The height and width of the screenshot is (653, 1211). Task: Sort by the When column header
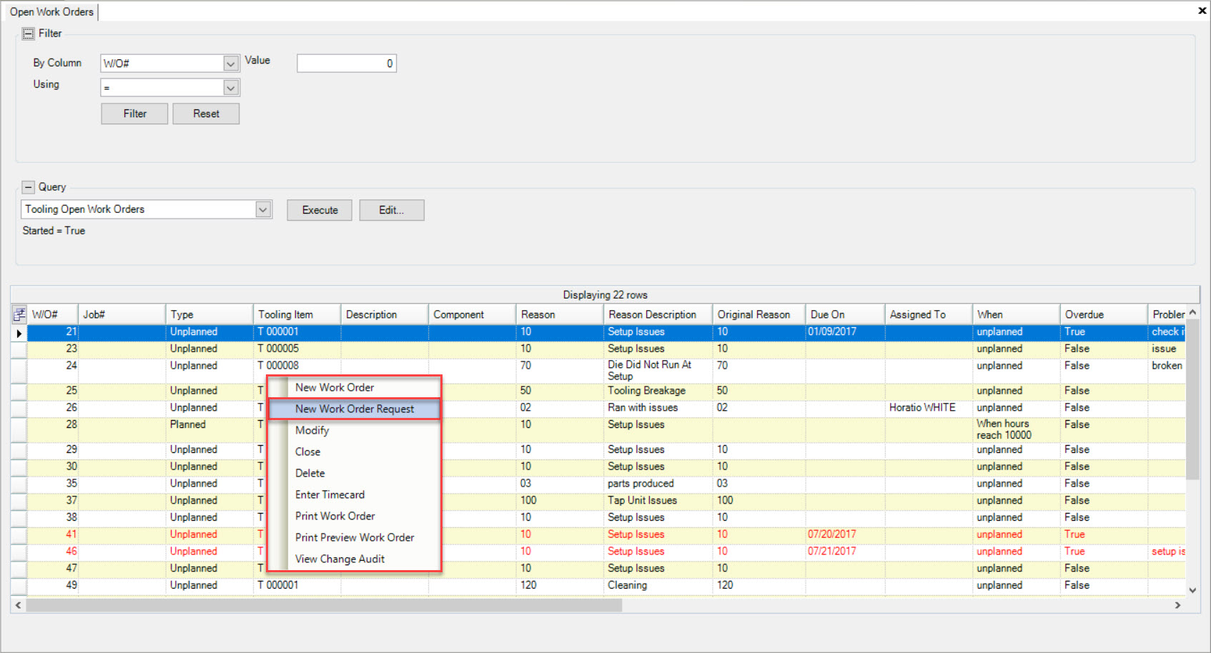[1017, 314]
